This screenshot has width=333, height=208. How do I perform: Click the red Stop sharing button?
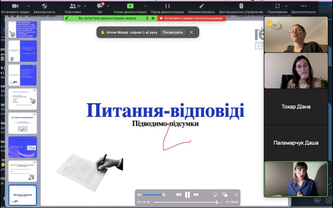pos(191,18)
